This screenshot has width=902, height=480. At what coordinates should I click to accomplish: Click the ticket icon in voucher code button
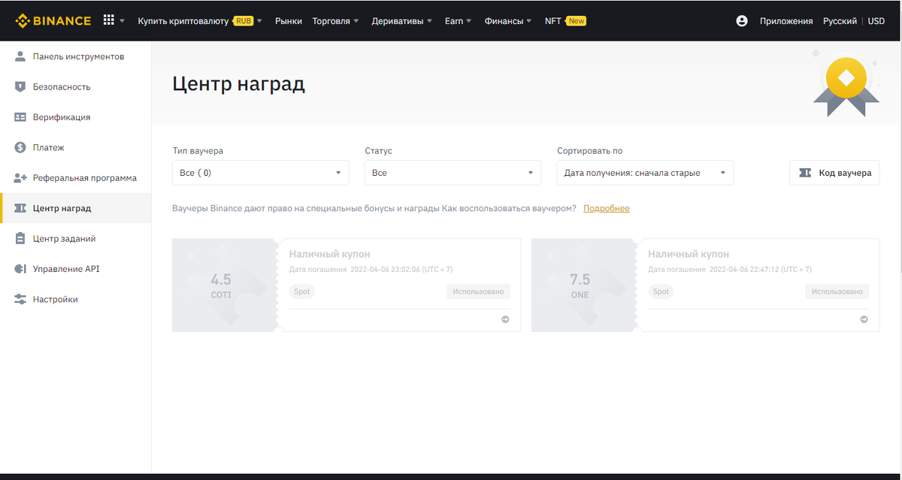(x=805, y=173)
